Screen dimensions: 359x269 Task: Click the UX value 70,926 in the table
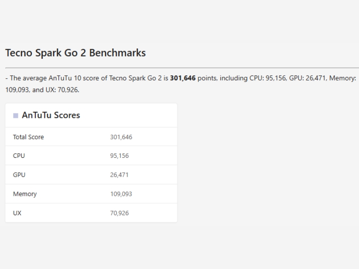click(x=119, y=213)
